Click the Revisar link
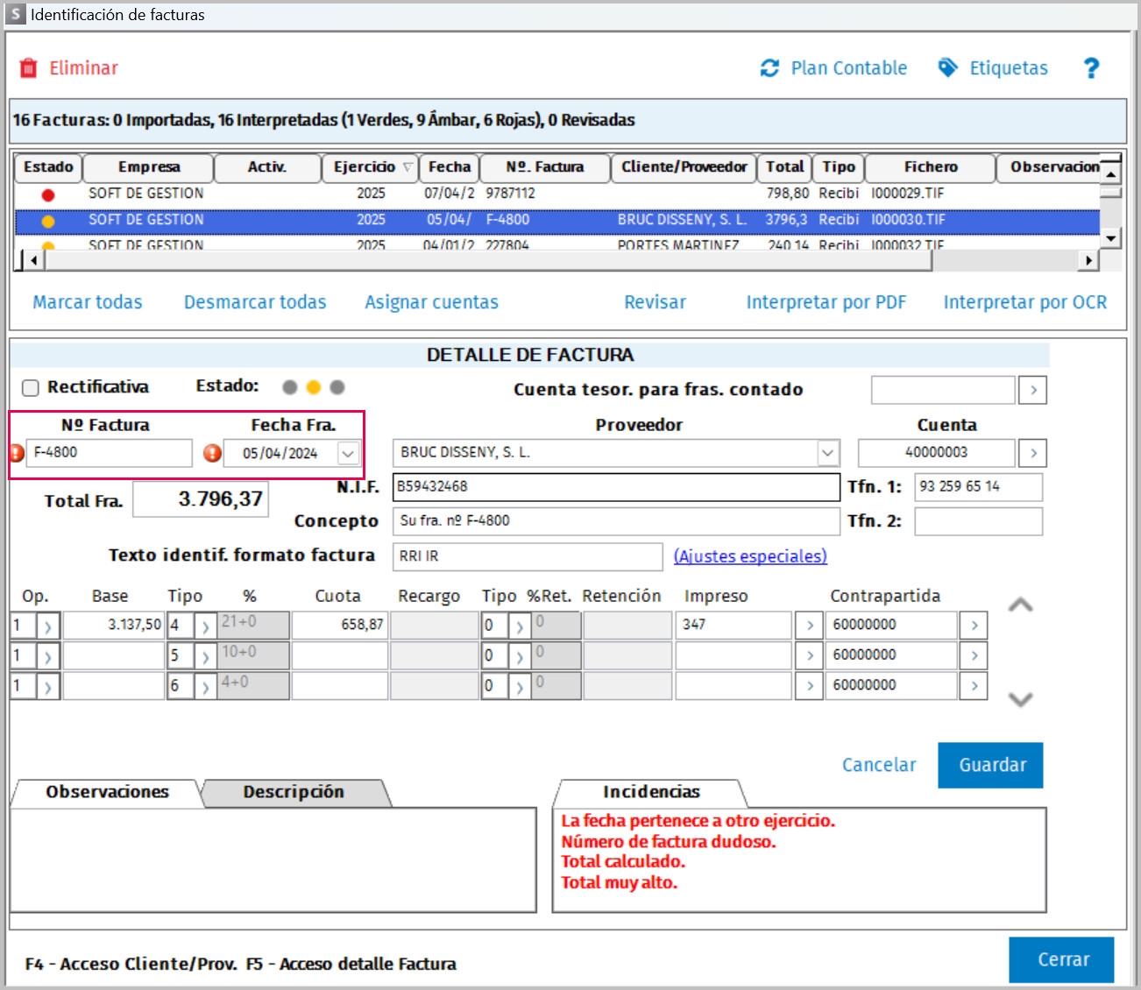Viewport: 1141px width, 990px height. pos(655,302)
